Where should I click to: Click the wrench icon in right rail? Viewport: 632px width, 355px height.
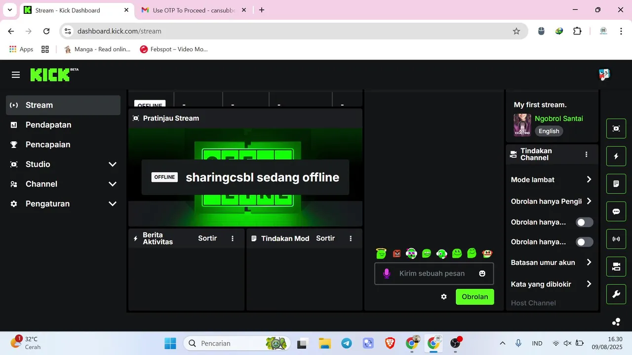616,294
